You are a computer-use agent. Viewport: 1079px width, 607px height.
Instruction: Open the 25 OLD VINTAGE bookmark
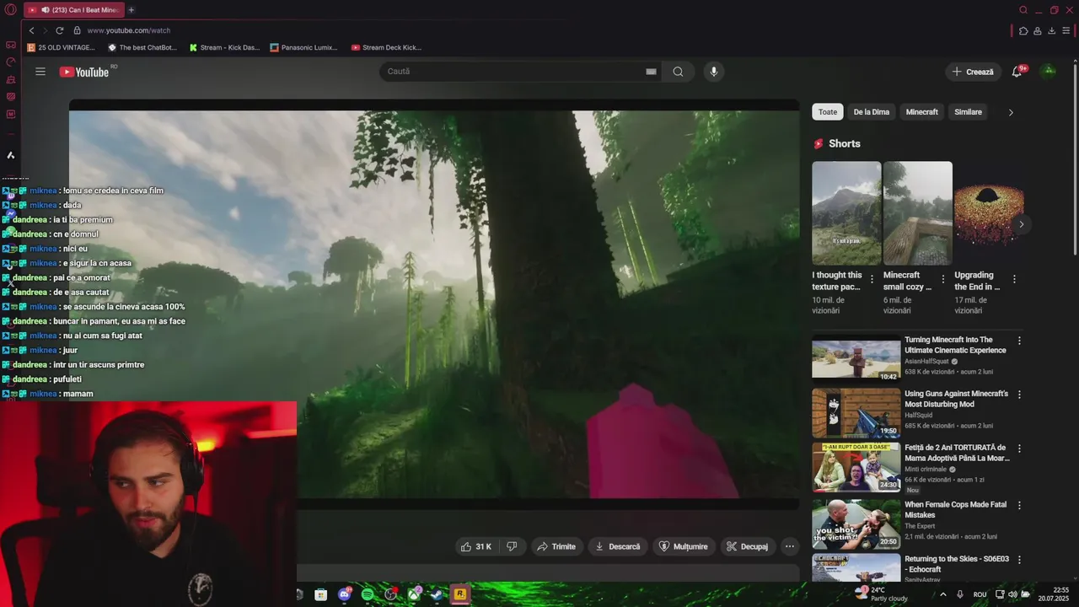click(61, 48)
